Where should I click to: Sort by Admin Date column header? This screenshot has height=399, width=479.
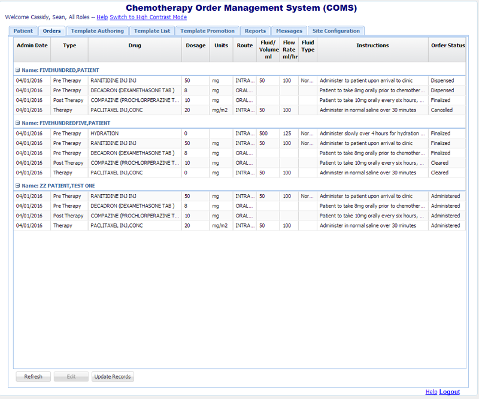coord(32,50)
